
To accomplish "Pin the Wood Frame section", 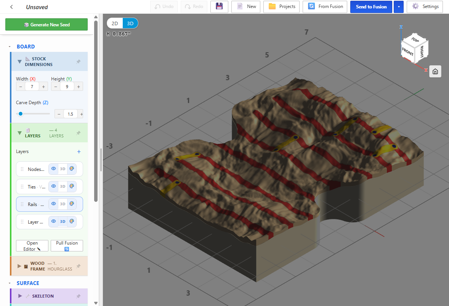I will (x=79, y=266).
